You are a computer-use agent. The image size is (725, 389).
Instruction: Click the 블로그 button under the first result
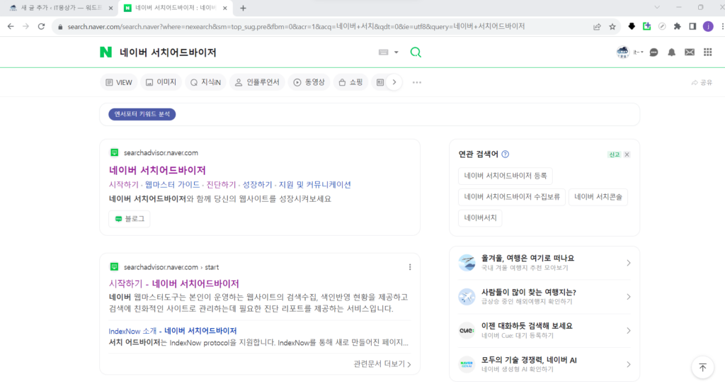[130, 219]
